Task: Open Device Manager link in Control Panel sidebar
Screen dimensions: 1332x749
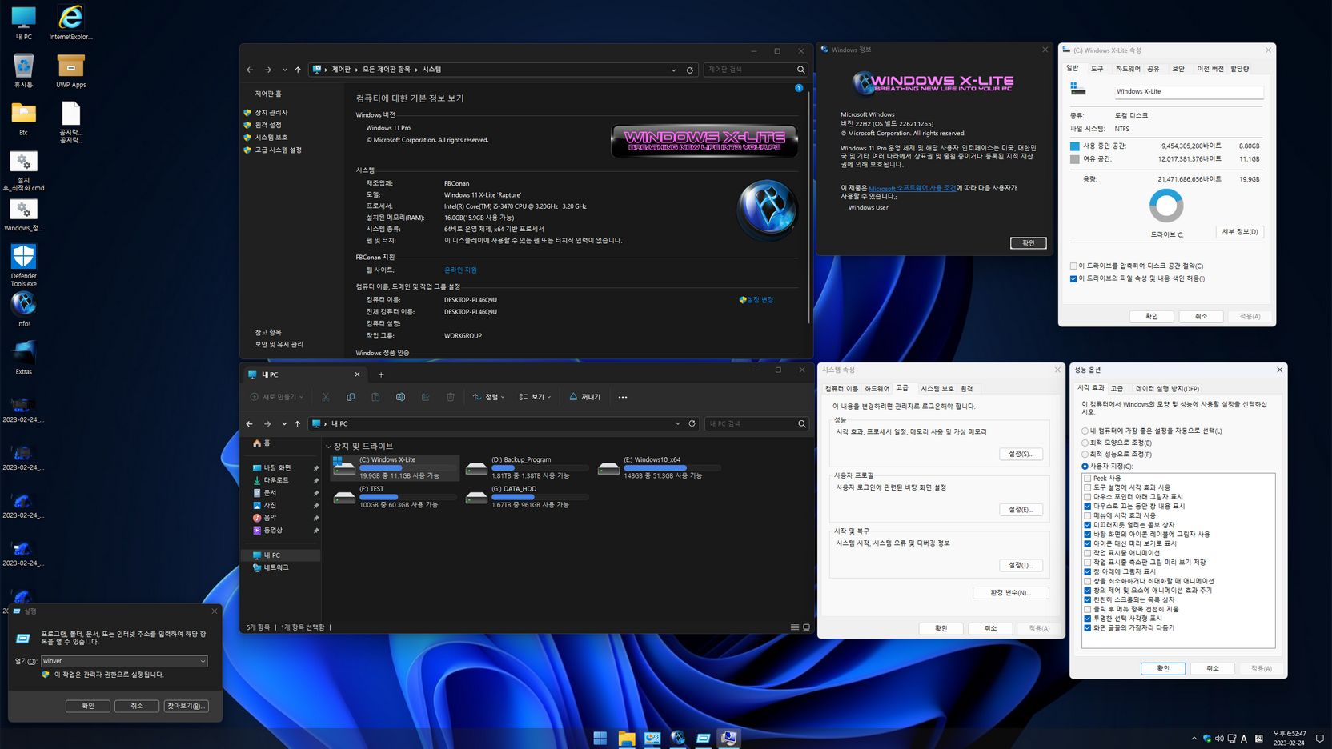Action: (x=271, y=113)
